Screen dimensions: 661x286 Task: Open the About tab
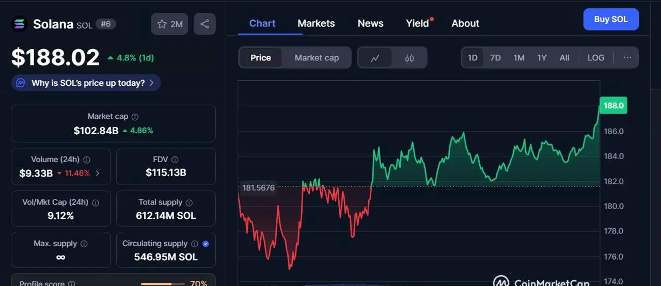click(x=465, y=23)
